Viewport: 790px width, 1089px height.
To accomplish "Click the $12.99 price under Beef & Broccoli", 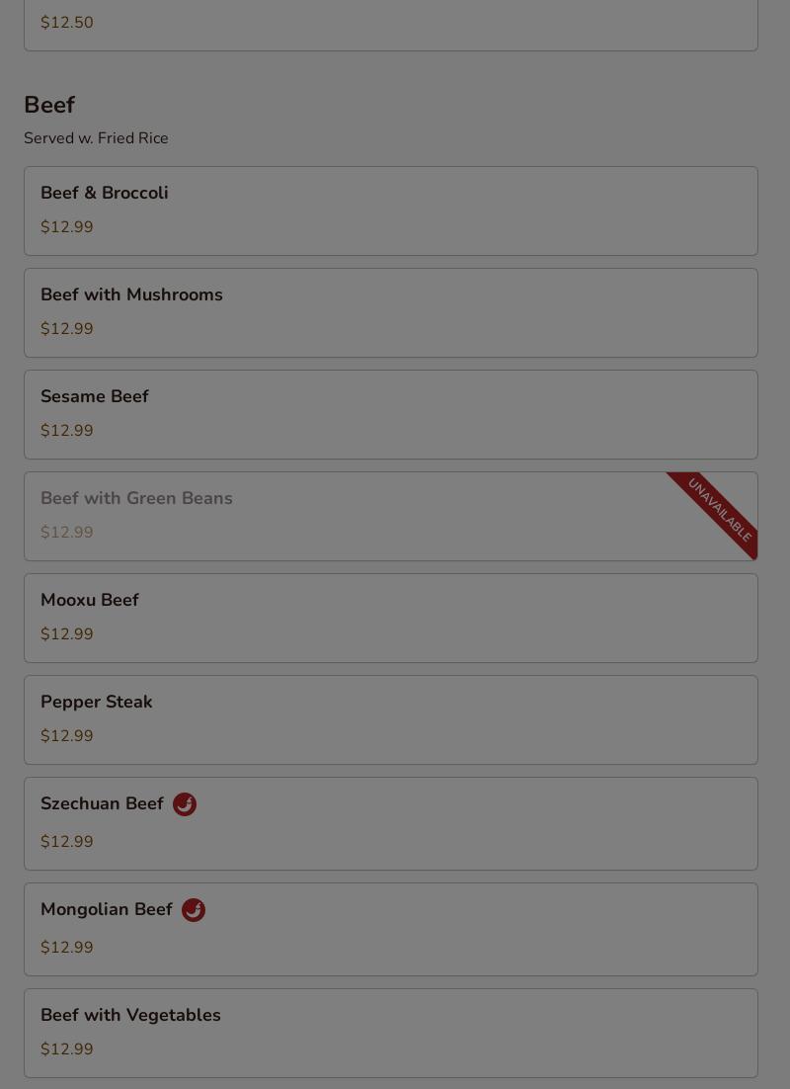I will tap(67, 227).
